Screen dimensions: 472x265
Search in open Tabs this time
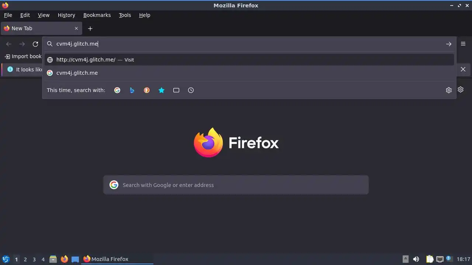[x=176, y=90]
